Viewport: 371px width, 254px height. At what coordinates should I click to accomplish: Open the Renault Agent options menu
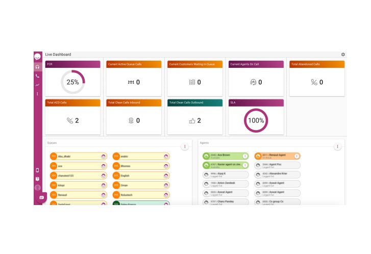click(296, 156)
